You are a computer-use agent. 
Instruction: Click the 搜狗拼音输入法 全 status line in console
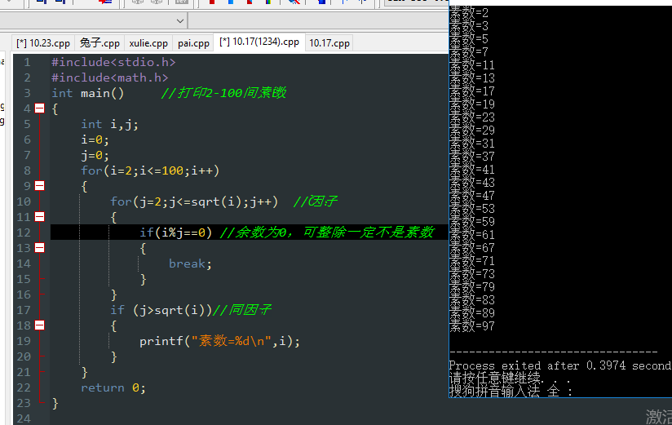[511, 391]
